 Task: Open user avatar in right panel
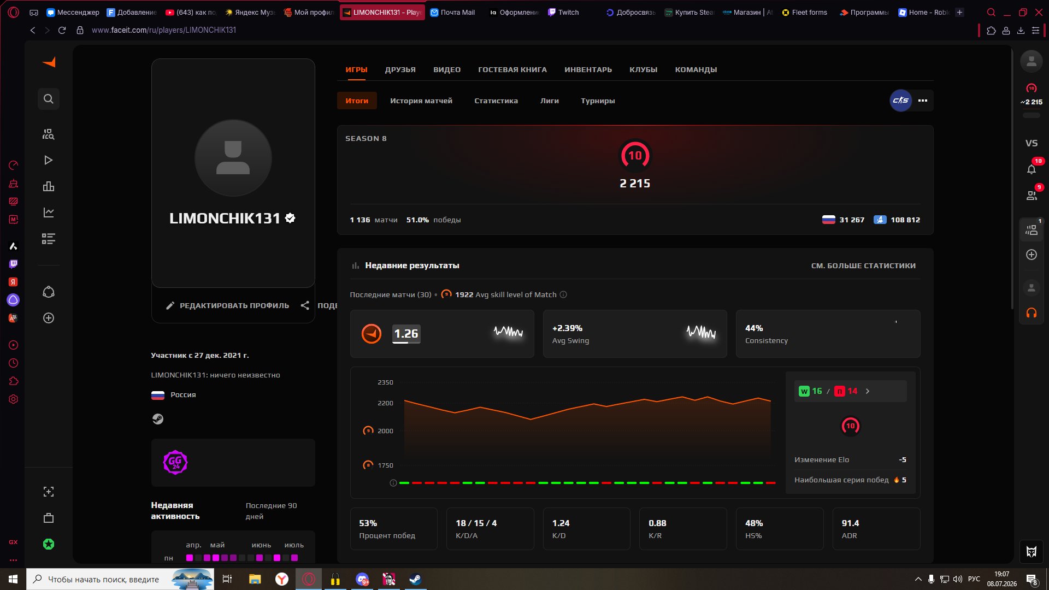[x=1032, y=62]
